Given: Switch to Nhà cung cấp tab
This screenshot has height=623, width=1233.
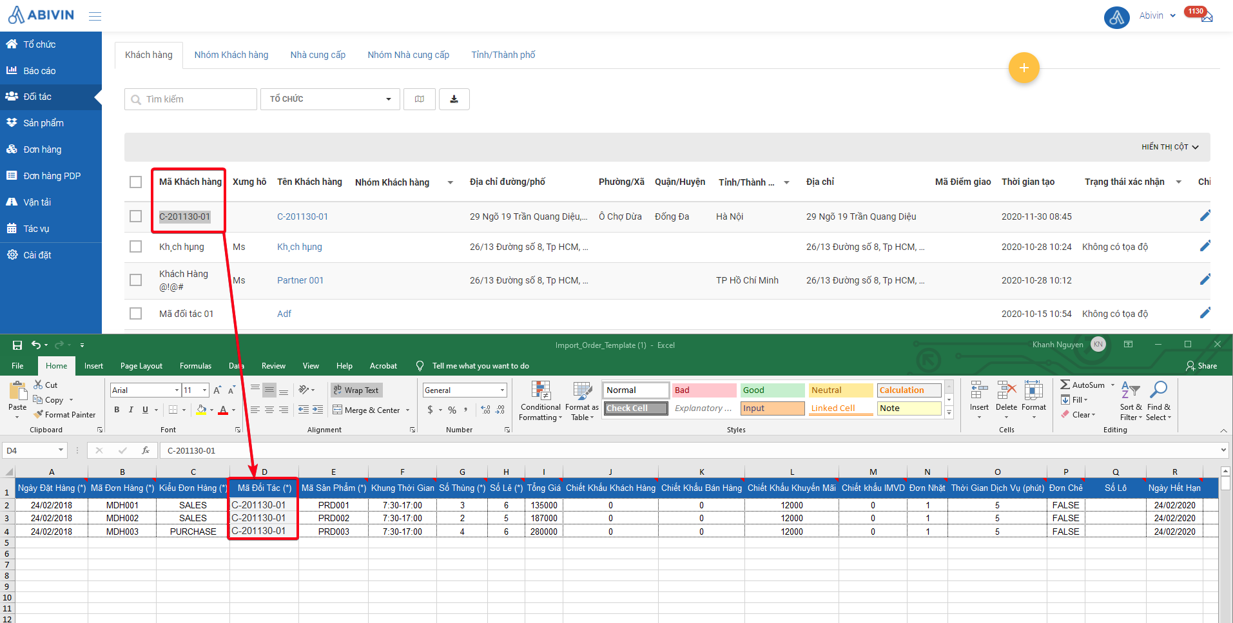Looking at the screenshot, I should 318,55.
